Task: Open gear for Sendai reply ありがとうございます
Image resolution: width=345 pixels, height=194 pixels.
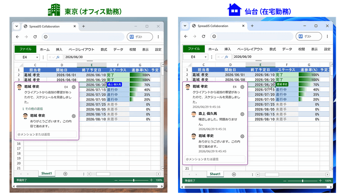Action: pos(242,136)
